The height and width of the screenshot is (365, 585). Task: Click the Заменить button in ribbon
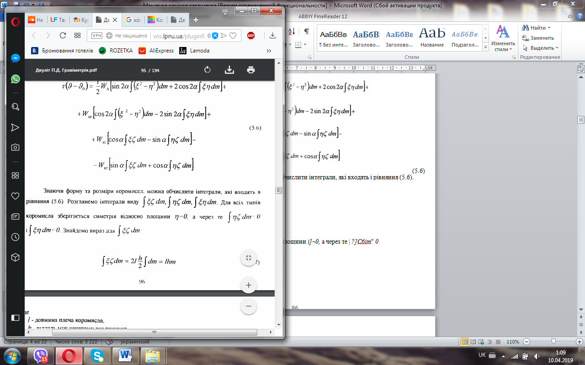coord(538,38)
